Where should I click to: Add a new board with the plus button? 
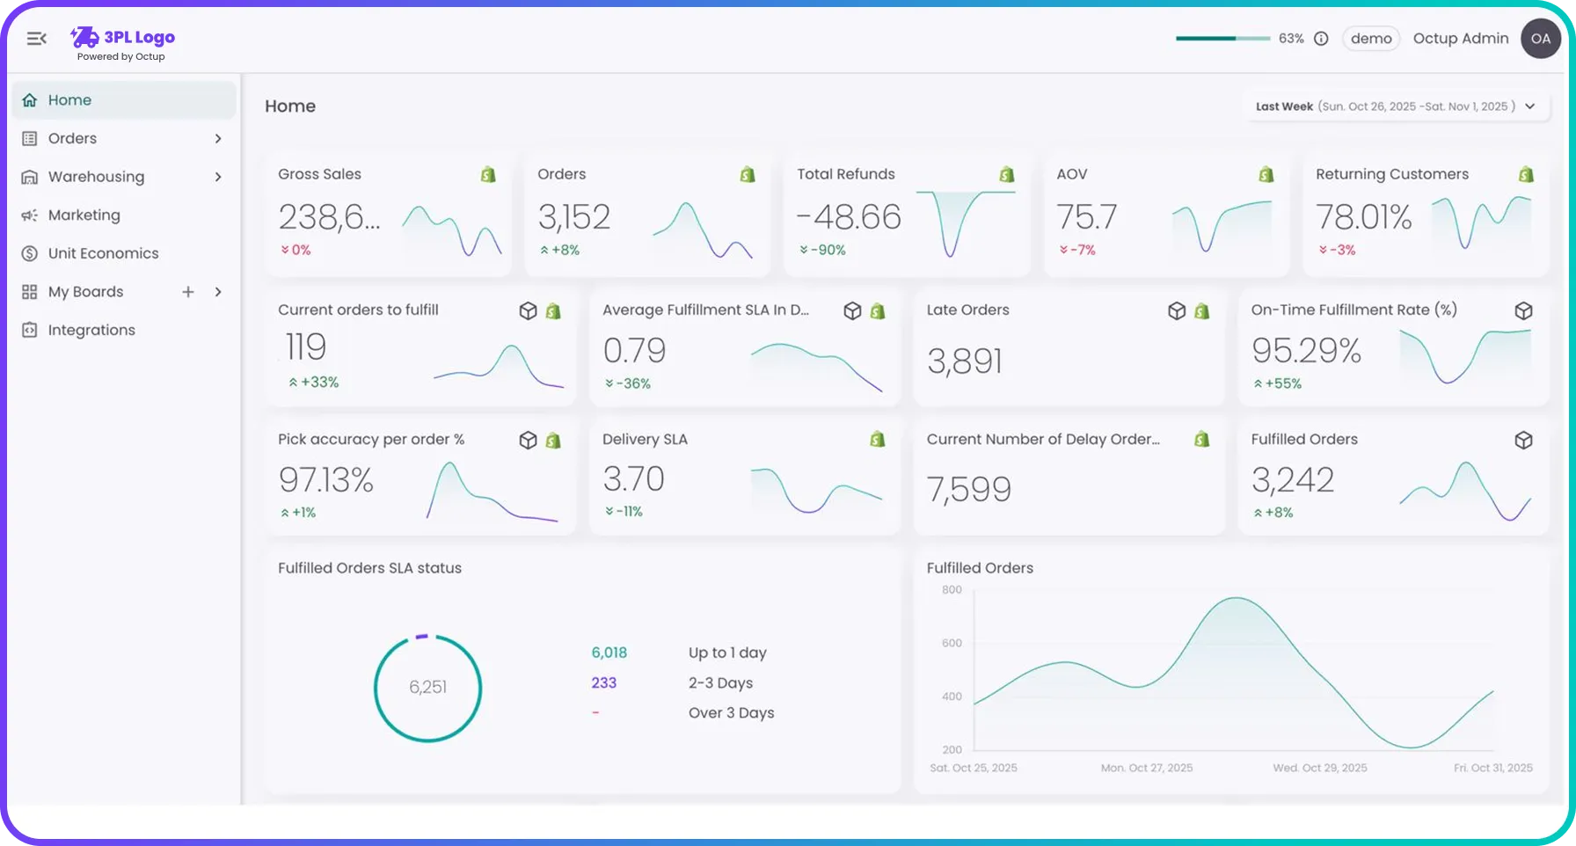point(187,291)
